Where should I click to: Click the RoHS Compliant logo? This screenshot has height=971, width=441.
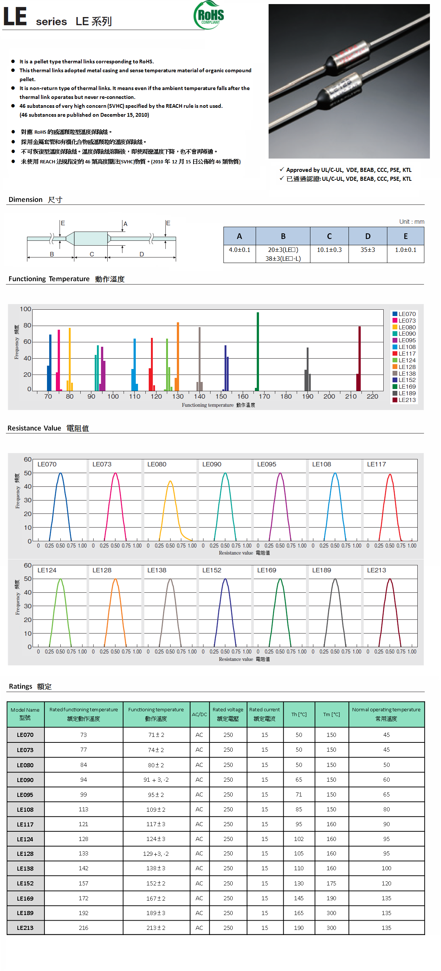(208, 16)
